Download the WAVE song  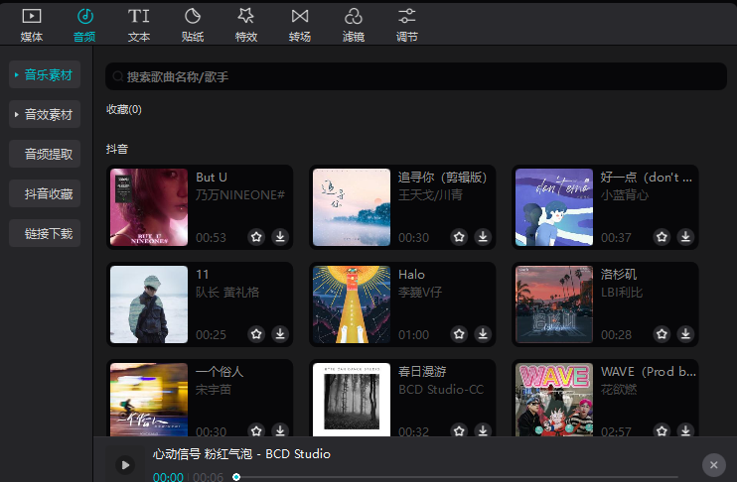(685, 429)
